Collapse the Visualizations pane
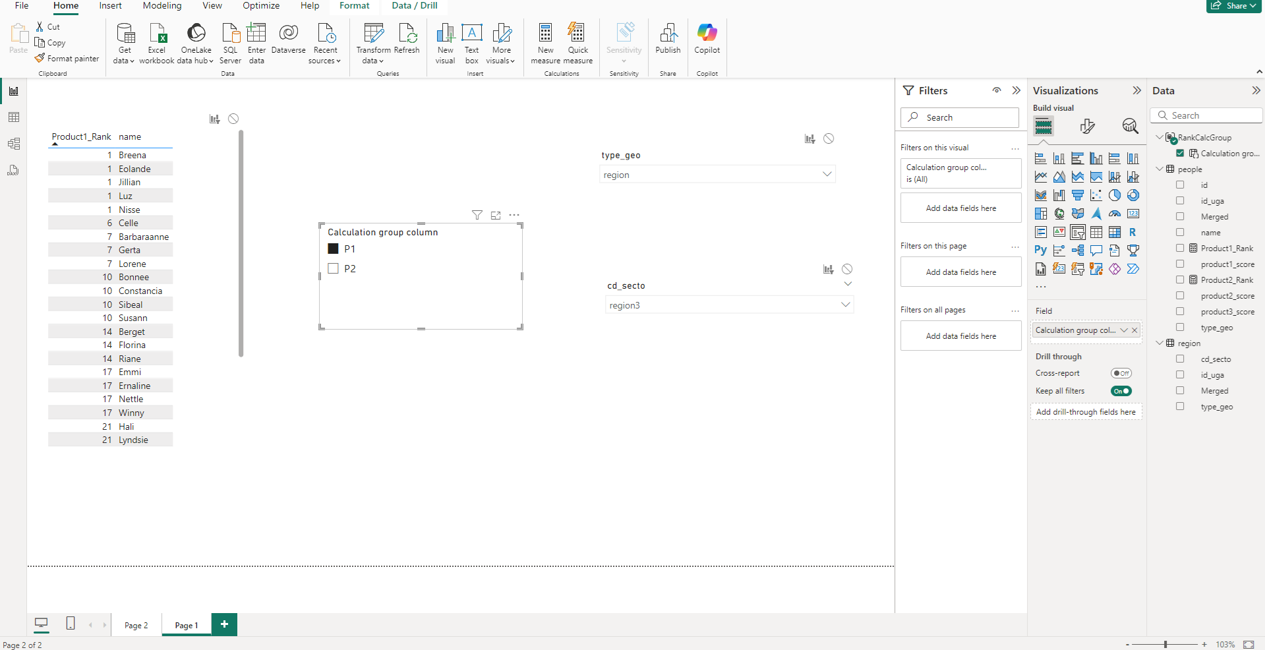This screenshot has height=650, width=1265. [x=1136, y=90]
